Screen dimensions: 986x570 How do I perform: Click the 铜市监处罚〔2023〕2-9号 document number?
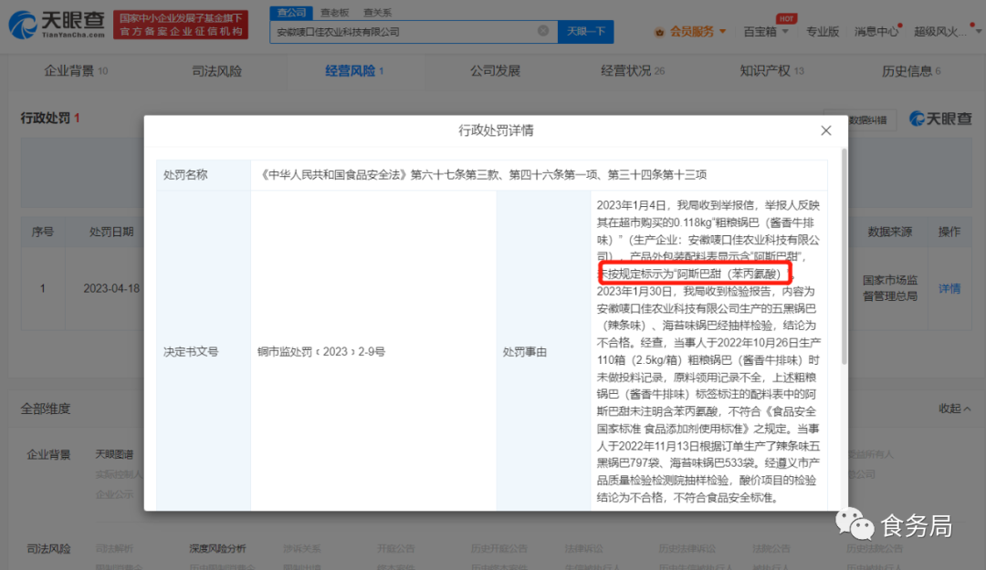coord(321,351)
